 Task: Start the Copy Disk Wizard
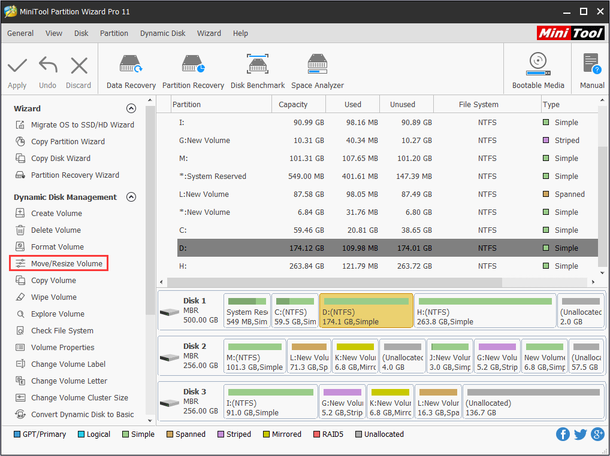tap(53, 158)
